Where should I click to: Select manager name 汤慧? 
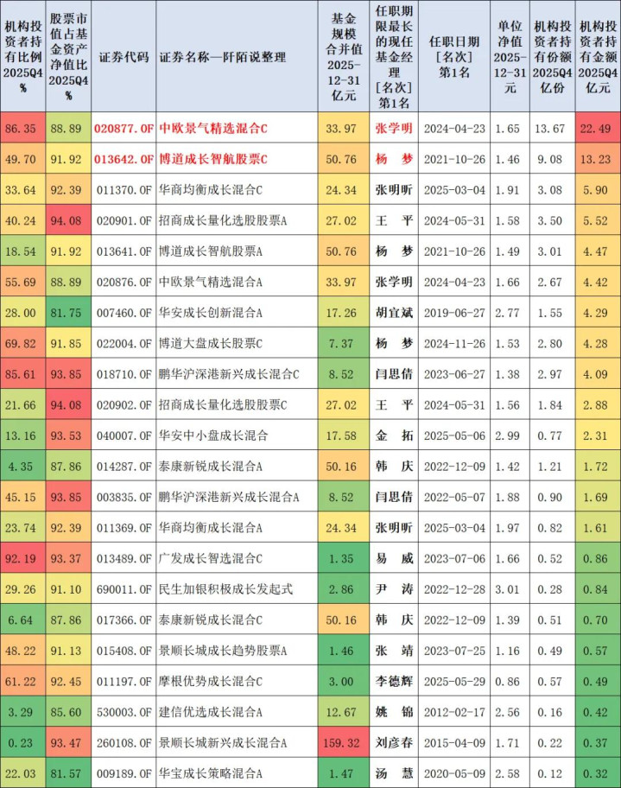click(x=394, y=773)
